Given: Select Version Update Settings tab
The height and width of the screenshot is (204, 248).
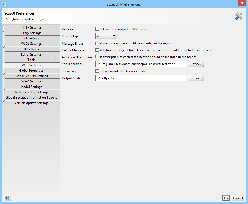Looking at the screenshot, I should [31, 103].
